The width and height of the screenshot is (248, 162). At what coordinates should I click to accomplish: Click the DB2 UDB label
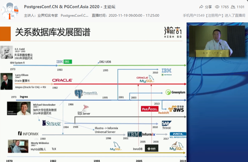coord(105,62)
